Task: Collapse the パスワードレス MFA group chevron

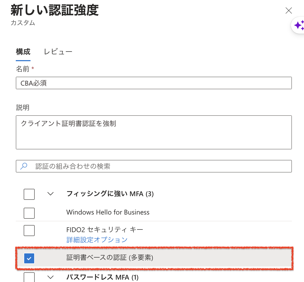Action: pos(50,277)
